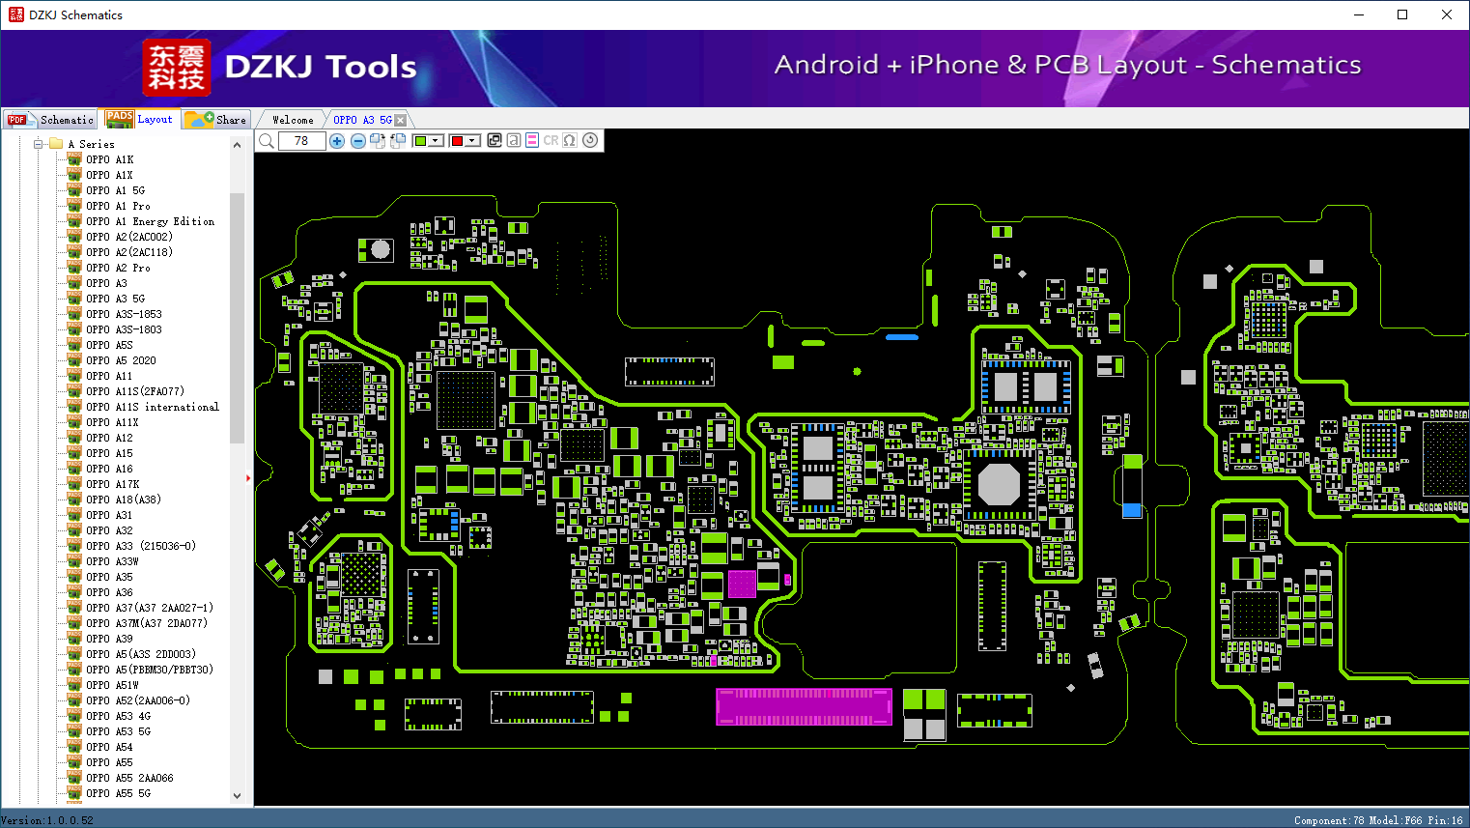1470x828 pixels.
Task: Click the file icon beside OPPO A12
Action: (74, 438)
